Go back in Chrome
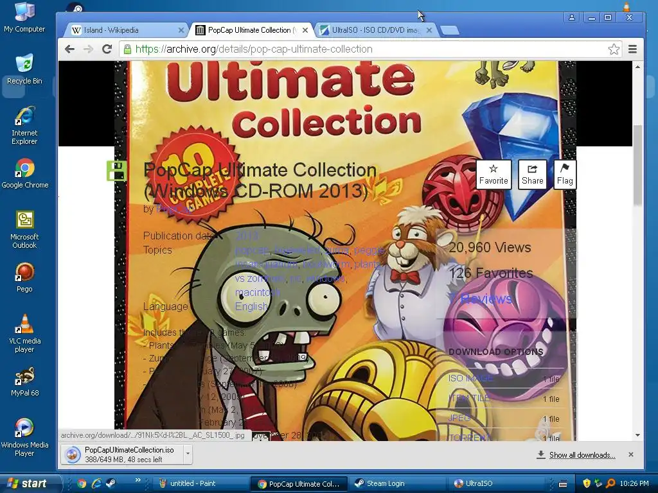 [69, 49]
